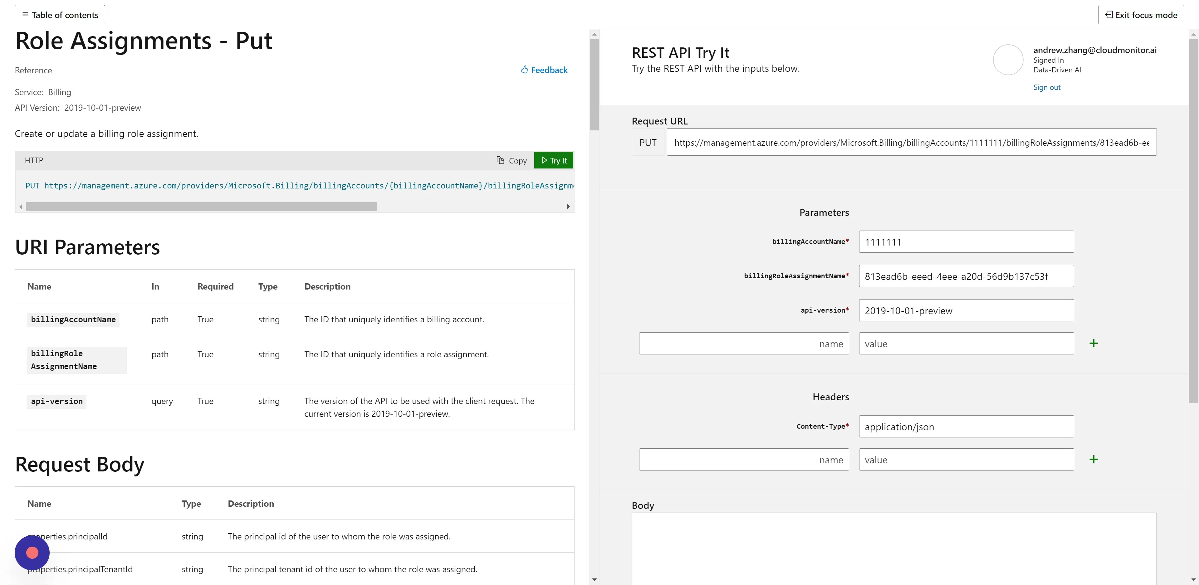The image size is (1199, 585).
Task: Click the billingAccountName value field
Action: [966, 242]
